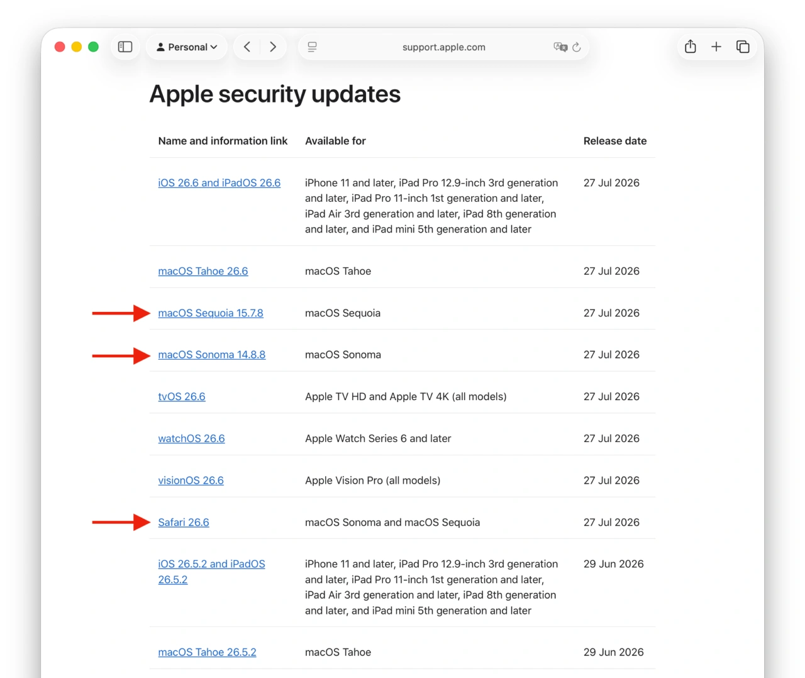Click 'Apple Vision Pro (all models)' cell
This screenshot has width=805, height=678.
pos(373,481)
